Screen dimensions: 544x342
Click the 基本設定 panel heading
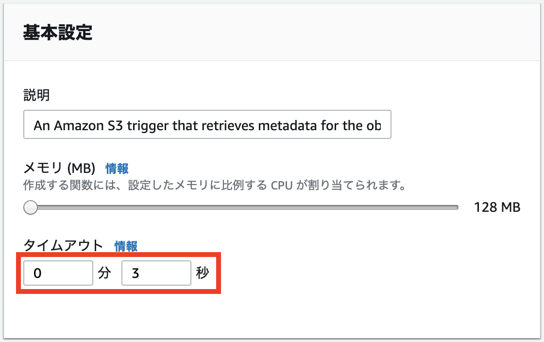point(58,33)
